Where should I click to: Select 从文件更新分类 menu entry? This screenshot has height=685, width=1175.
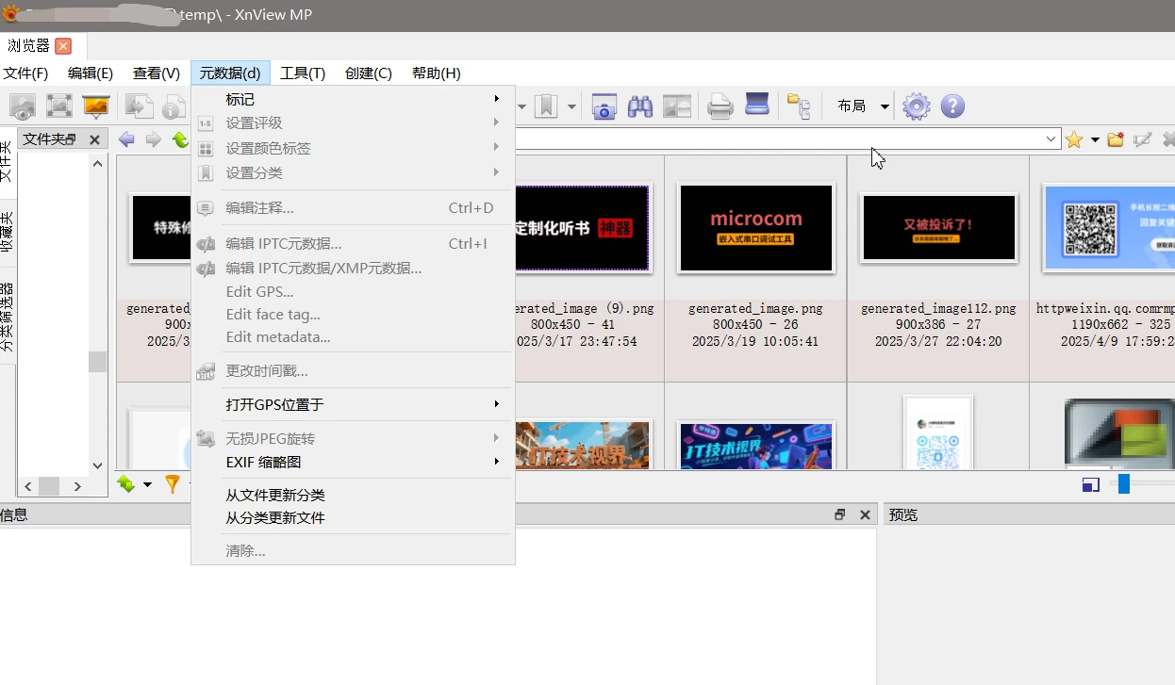(x=275, y=495)
